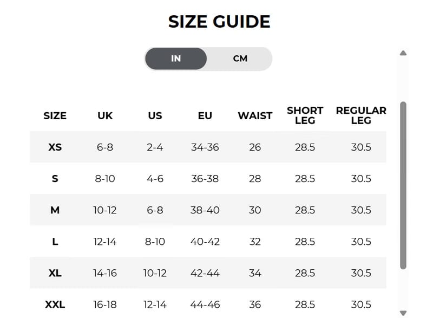
Task: Select the XS size row label
Action: click(x=55, y=147)
